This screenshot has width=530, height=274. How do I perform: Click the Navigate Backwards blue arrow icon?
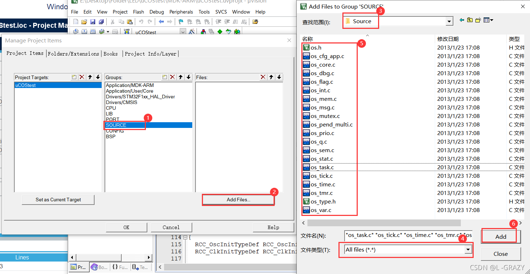[161, 22]
